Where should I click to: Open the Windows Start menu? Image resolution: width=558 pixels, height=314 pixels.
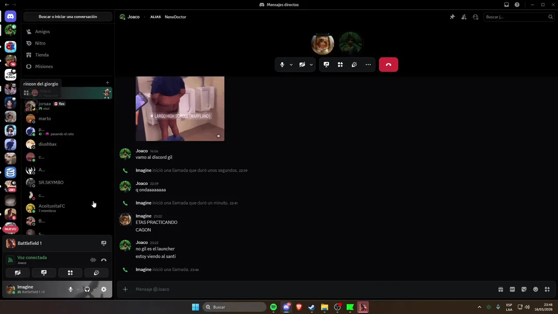tap(195, 307)
